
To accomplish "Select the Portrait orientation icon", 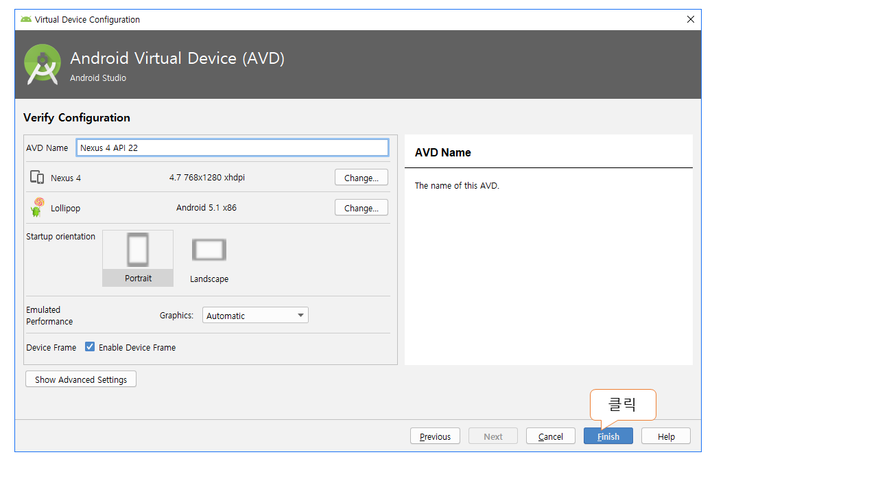I will [x=138, y=250].
